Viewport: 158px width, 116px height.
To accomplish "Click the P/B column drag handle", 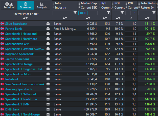I will [x=126, y=5].
